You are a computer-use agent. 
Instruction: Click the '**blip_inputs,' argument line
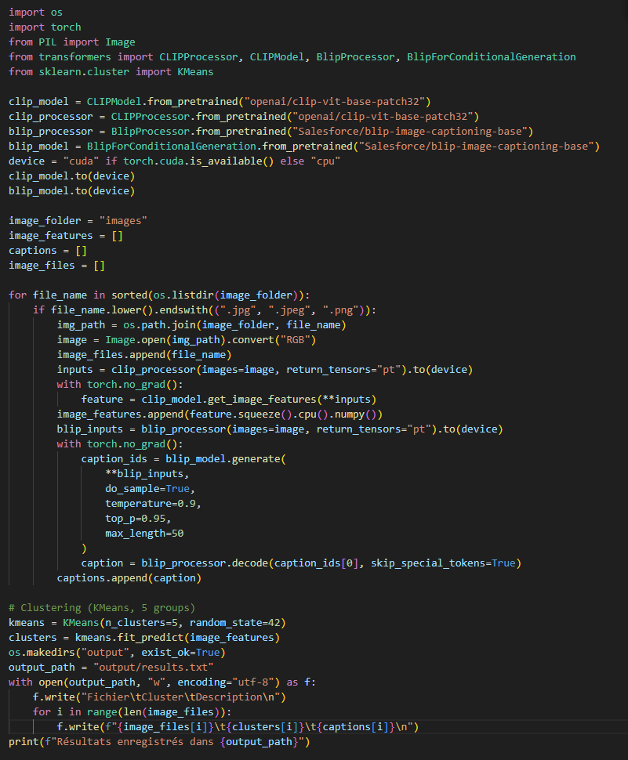[x=147, y=474]
